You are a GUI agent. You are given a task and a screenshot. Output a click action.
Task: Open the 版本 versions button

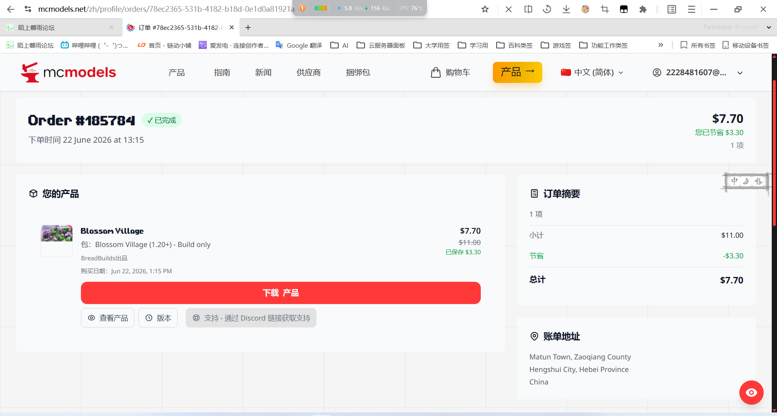click(158, 318)
